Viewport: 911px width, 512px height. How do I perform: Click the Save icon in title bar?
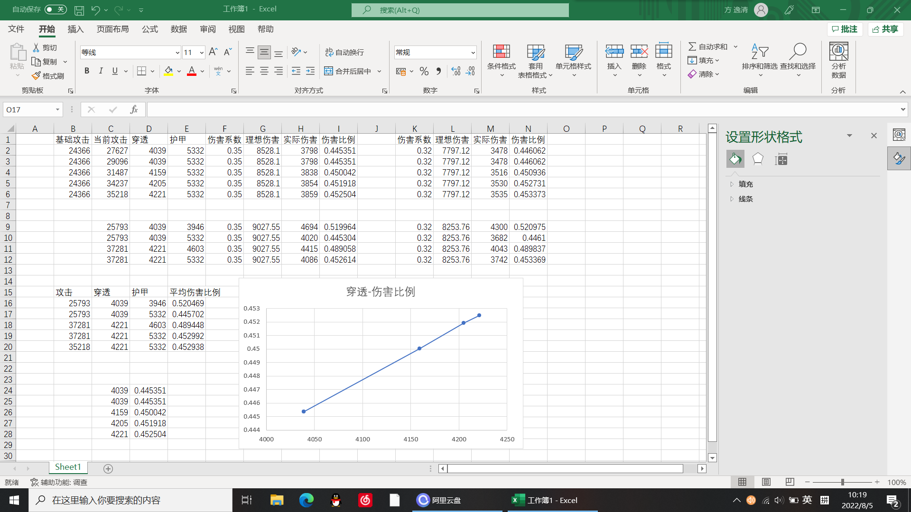click(x=79, y=10)
